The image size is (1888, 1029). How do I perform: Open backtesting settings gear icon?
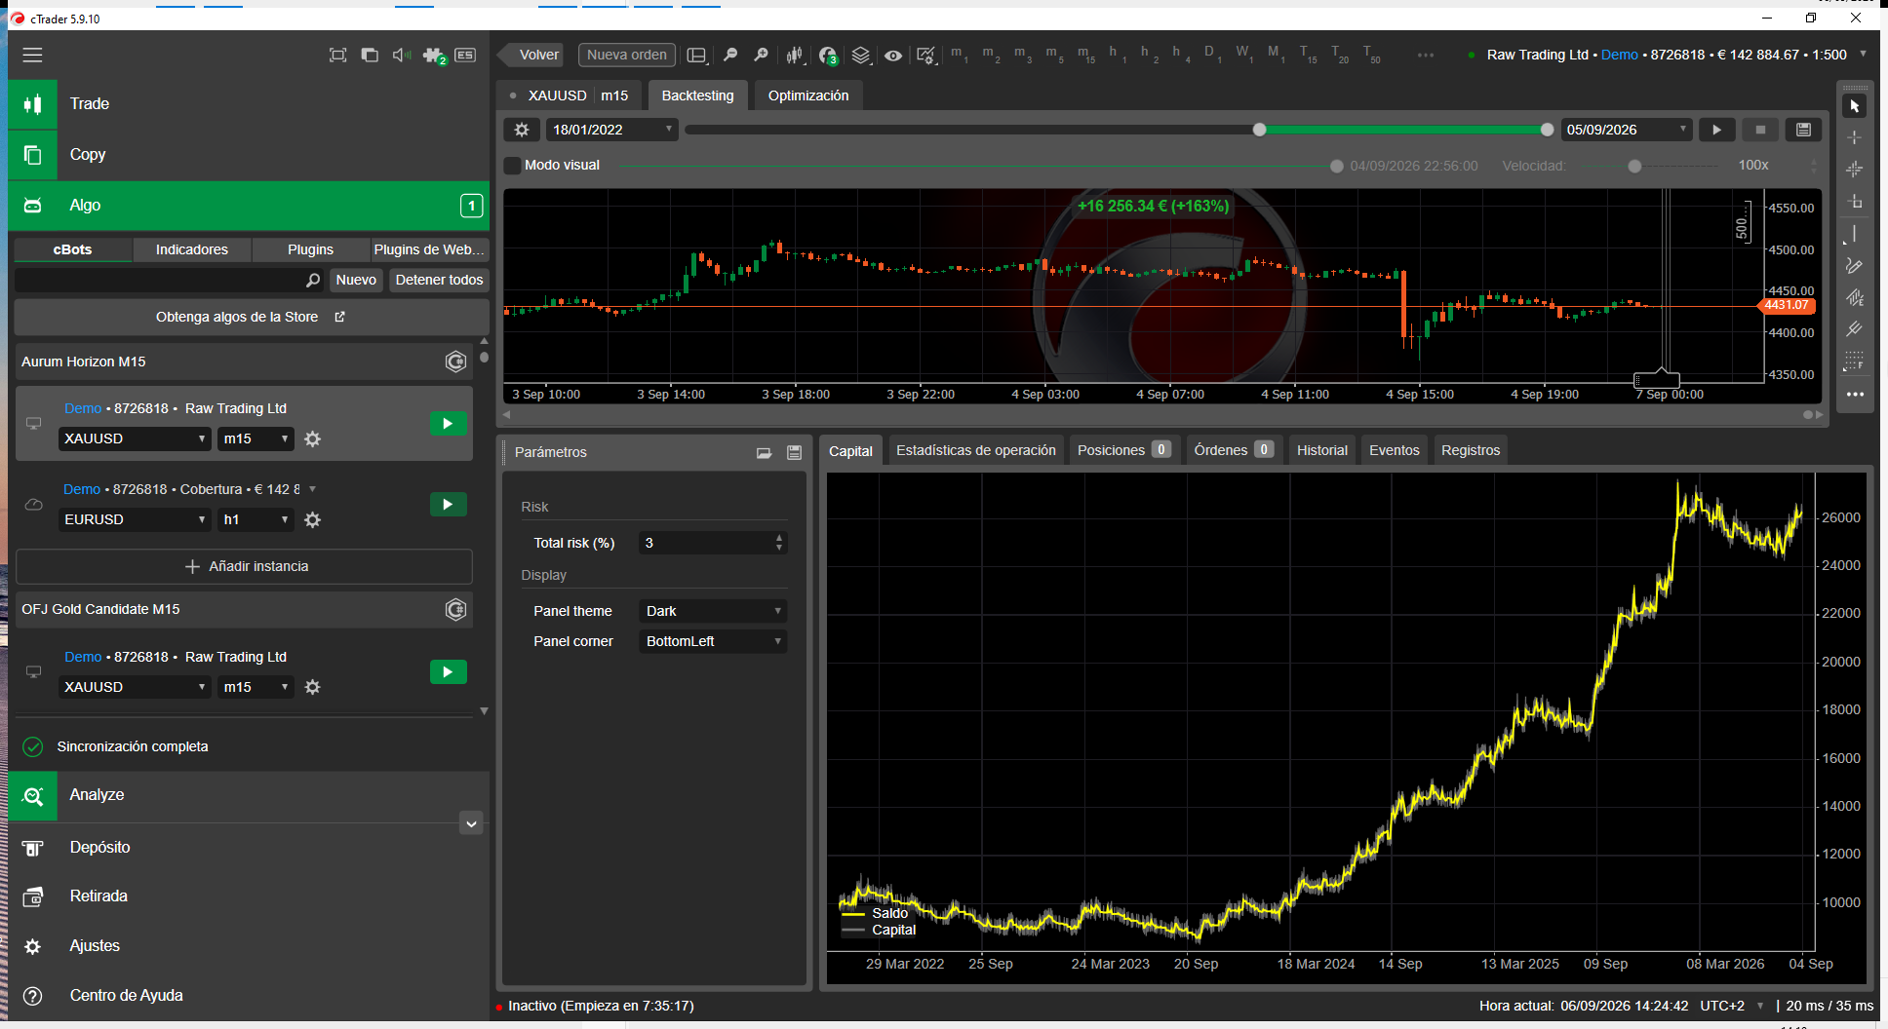point(522,130)
